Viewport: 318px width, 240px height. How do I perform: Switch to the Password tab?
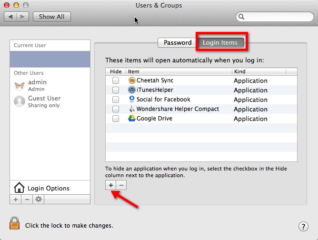click(x=178, y=42)
